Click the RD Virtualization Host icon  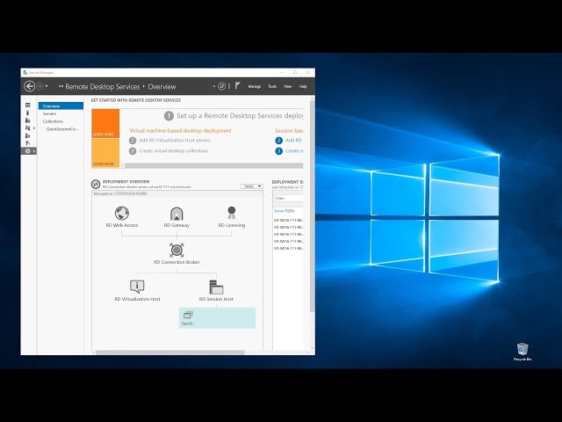click(x=137, y=287)
